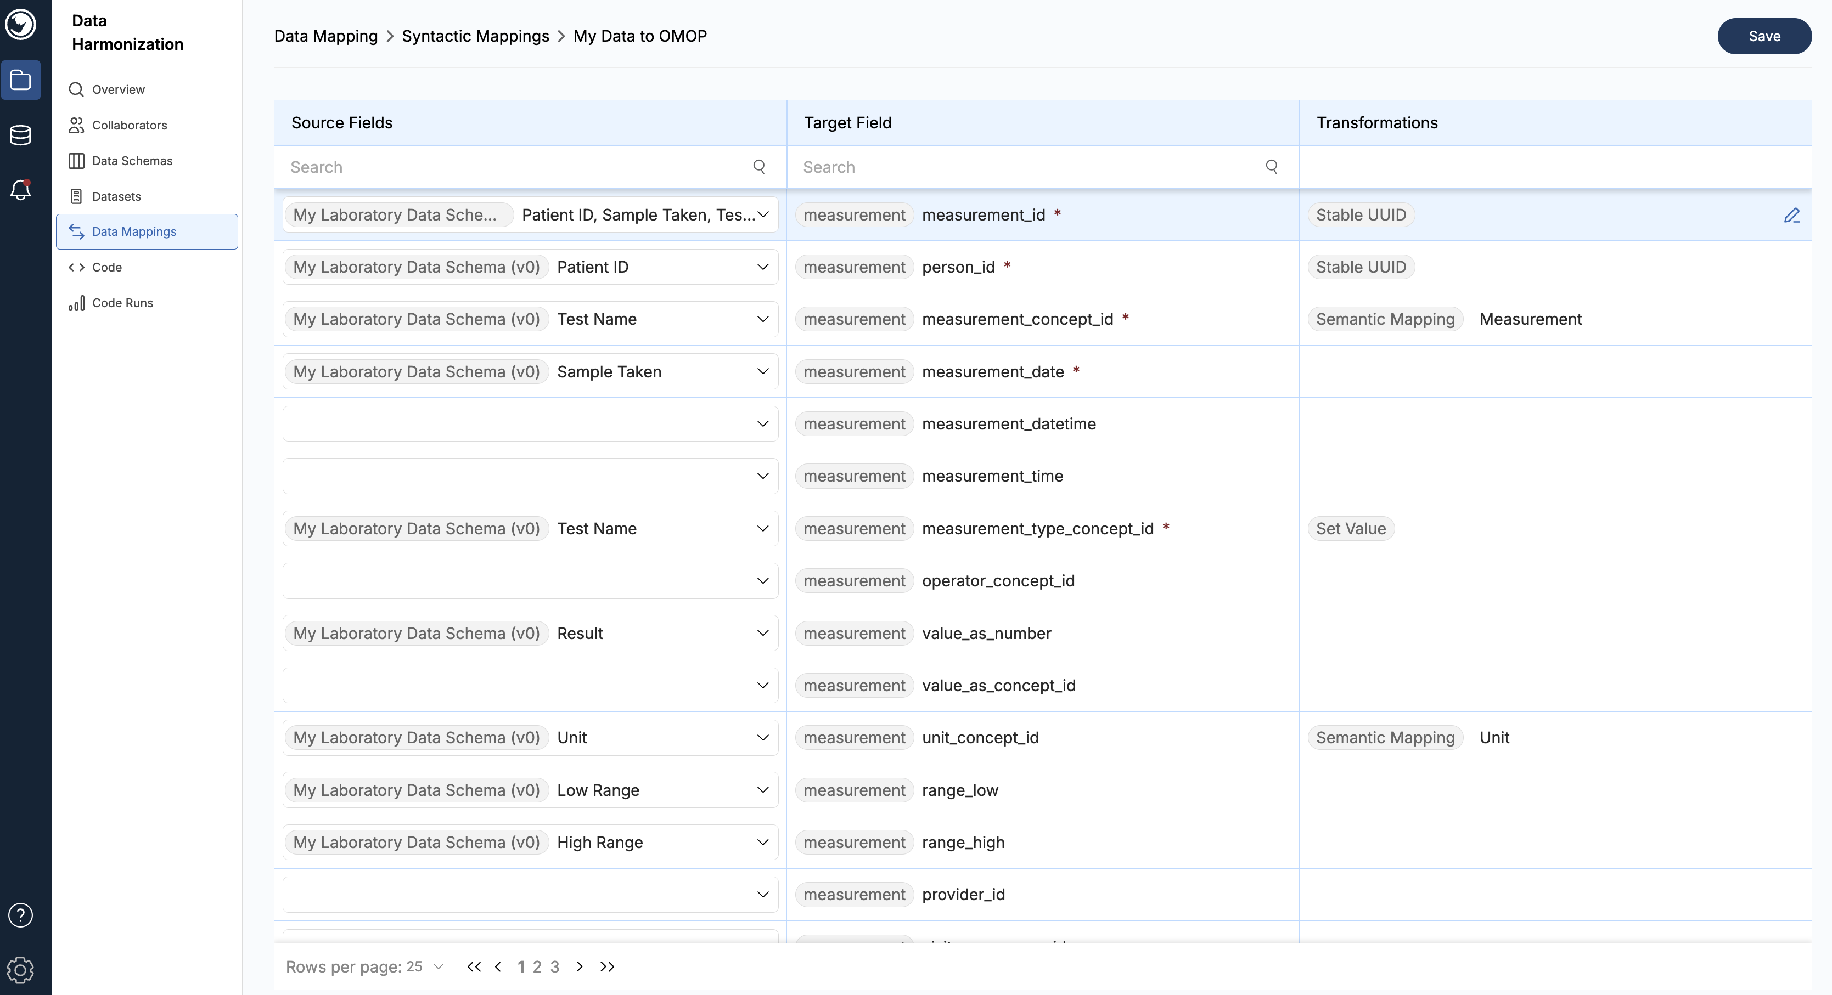Go to next page with single-right arrow
1832x995 pixels.
point(580,966)
